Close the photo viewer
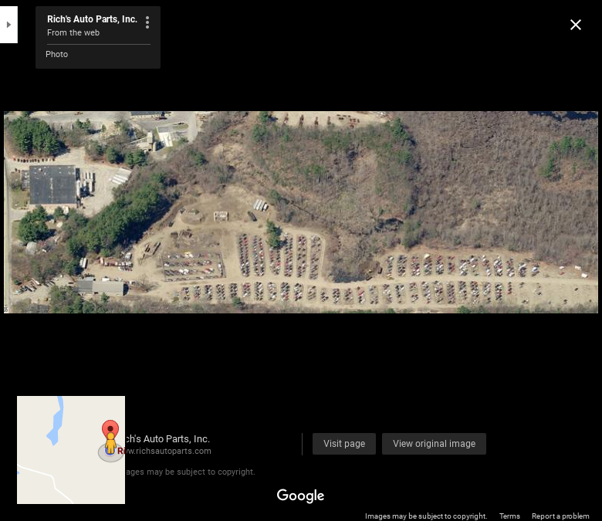This screenshot has height=521, width=602. click(576, 25)
